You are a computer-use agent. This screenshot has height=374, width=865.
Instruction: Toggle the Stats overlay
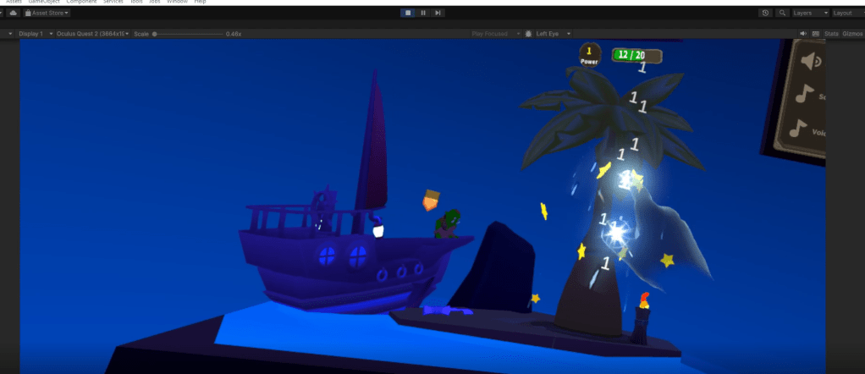tap(831, 34)
